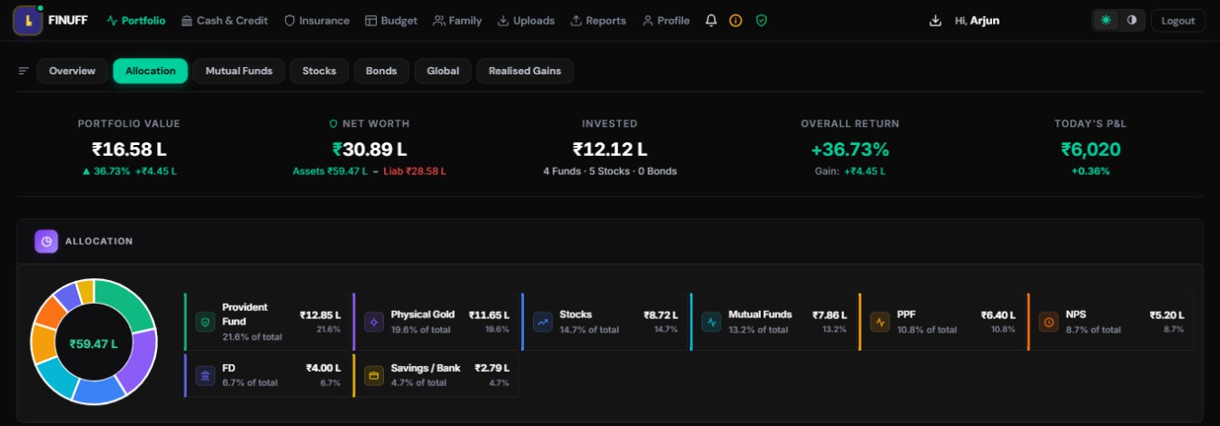This screenshot has height=426, width=1220.
Task: Click the ₹59.47 L donut chart center
Action: point(94,344)
